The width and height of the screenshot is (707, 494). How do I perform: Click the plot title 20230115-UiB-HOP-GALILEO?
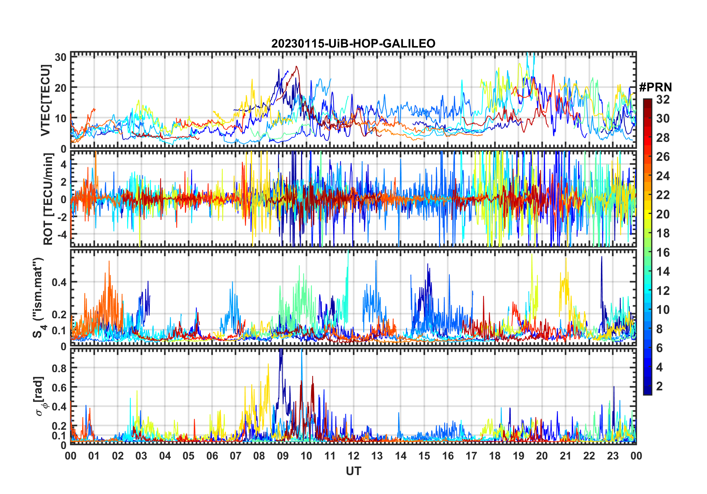353,43
